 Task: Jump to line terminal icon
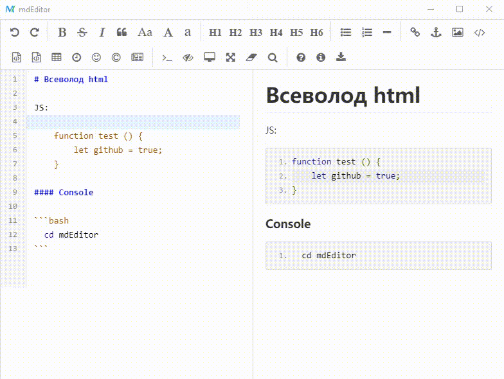[167, 58]
